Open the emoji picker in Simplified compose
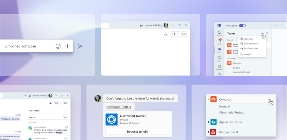The width and height of the screenshot is (287, 140). tap(58, 46)
